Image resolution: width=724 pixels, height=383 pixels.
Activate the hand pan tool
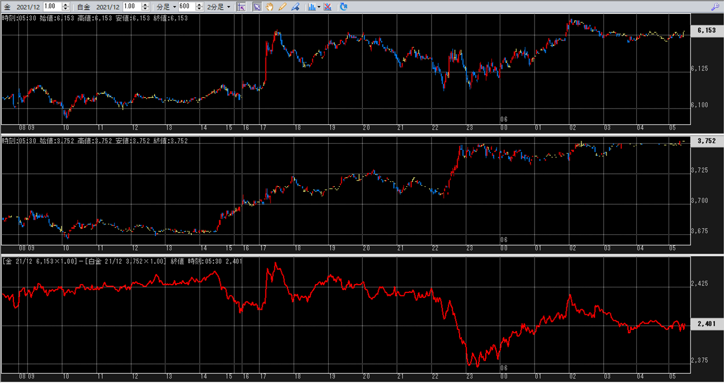pyautogui.click(x=269, y=7)
